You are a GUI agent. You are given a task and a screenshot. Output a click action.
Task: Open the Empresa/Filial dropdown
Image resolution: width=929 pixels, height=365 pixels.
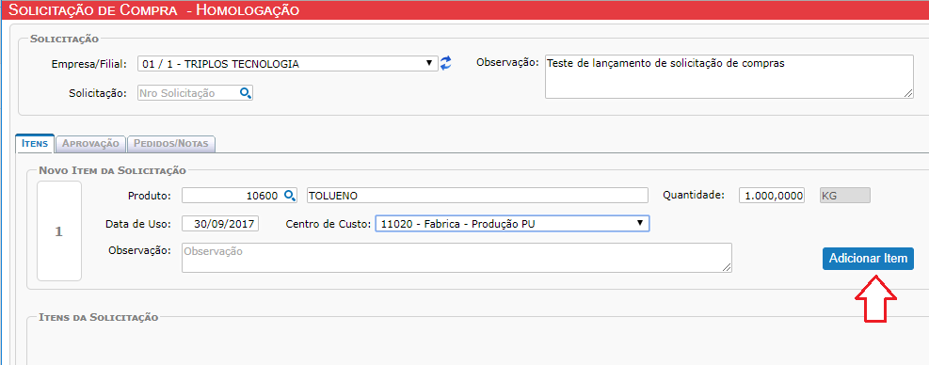pos(288,63)
